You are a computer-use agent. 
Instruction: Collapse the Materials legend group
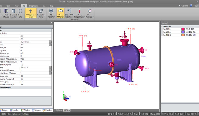(162, 26)
